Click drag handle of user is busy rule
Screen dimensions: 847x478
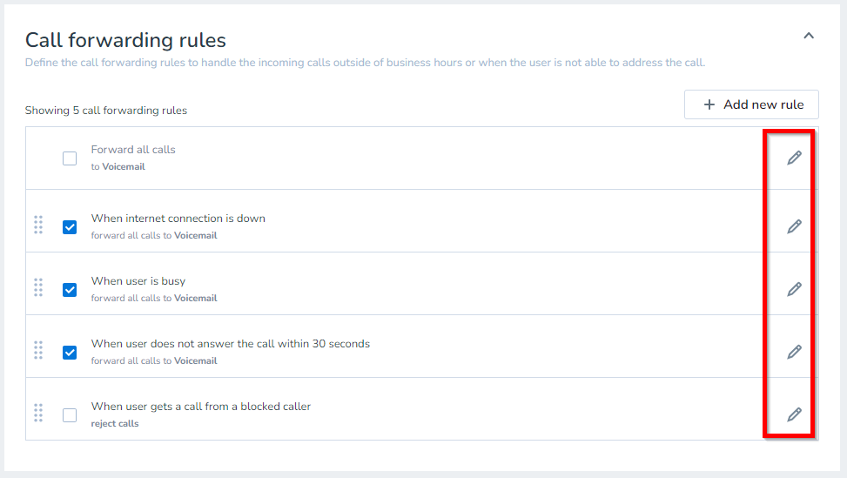point(38,287)
